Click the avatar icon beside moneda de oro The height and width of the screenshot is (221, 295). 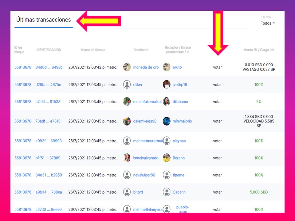[x=127, y=67]
